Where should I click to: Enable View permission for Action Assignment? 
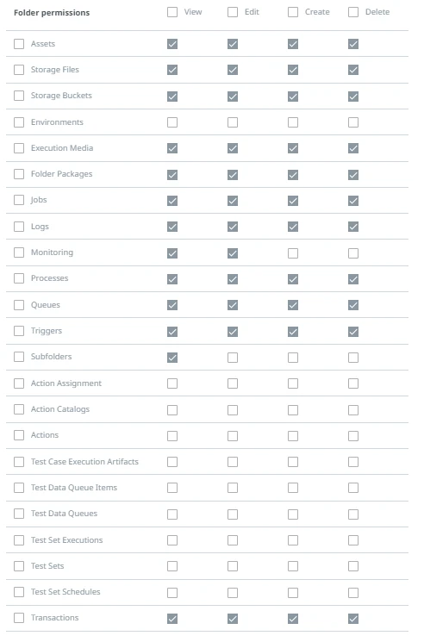(172, 383)
